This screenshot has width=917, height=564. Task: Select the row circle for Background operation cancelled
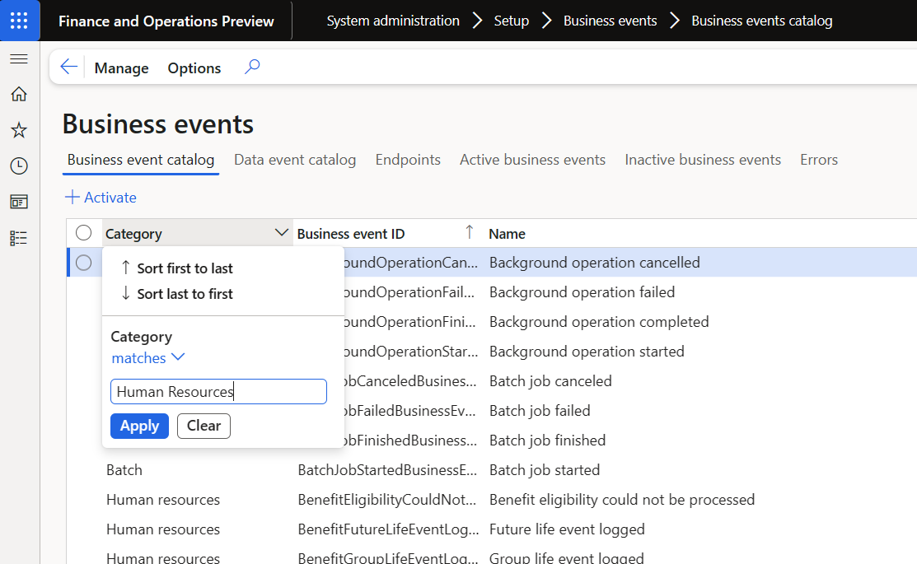[x=84, y=263]
